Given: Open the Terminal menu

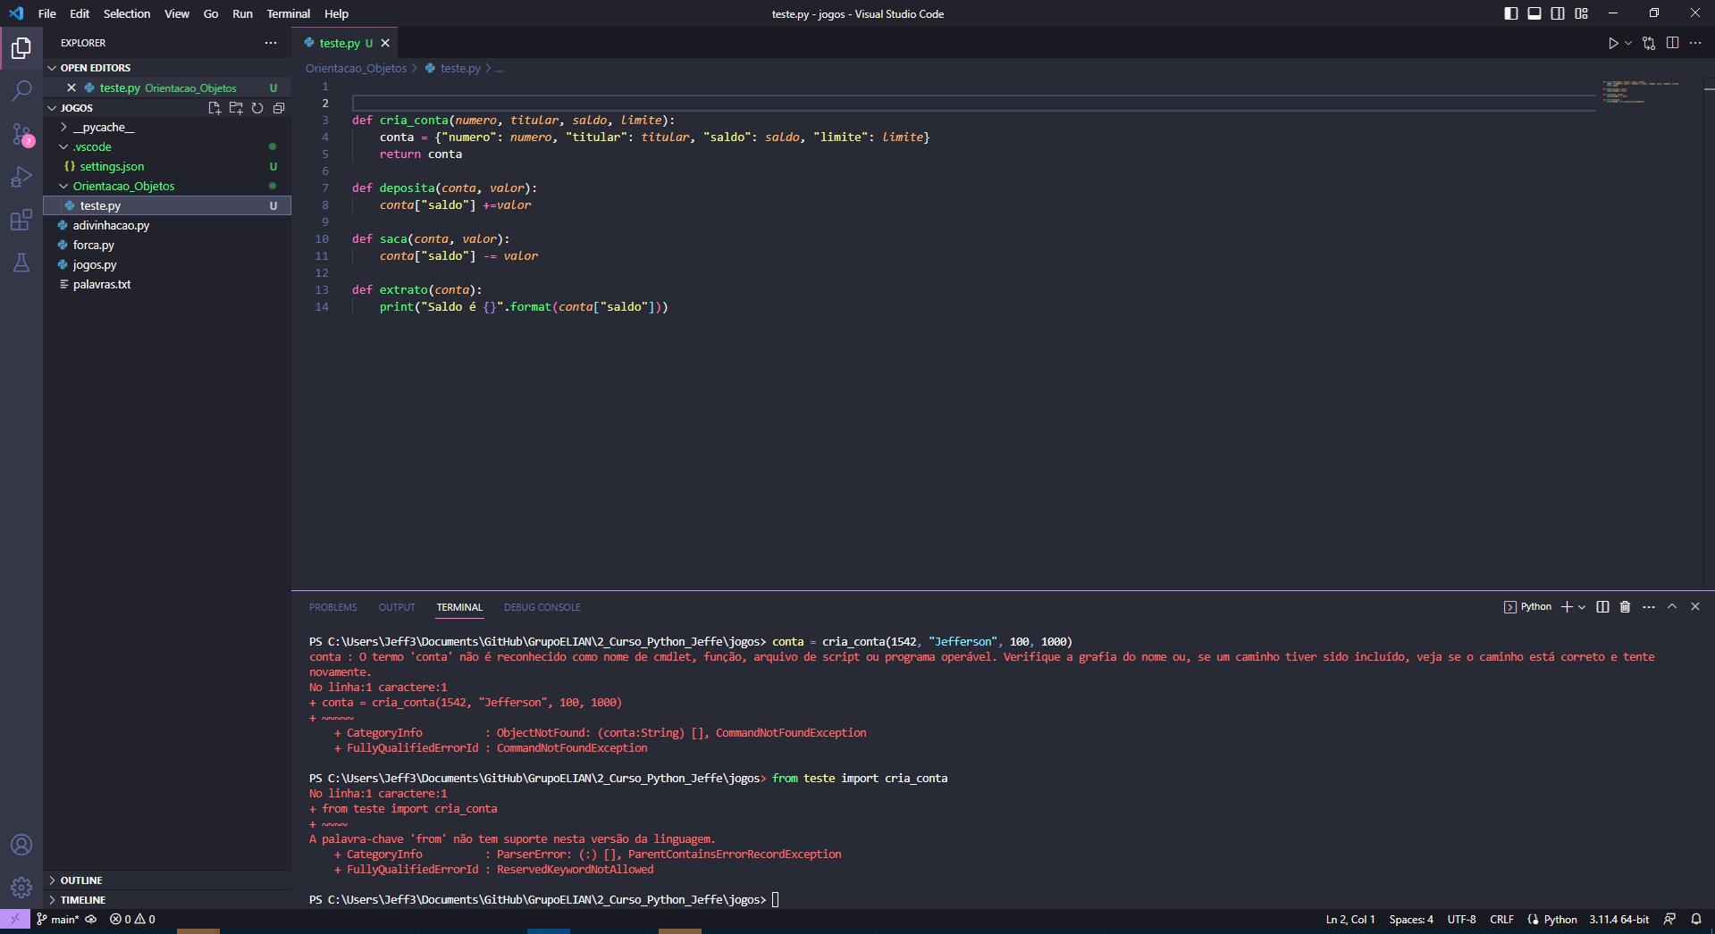Looking at the screenshot, I should pos(288,13).
